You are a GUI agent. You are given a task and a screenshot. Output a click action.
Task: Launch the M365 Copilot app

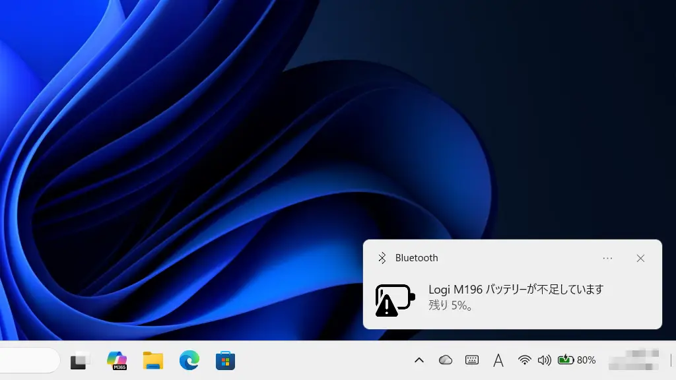118,360
